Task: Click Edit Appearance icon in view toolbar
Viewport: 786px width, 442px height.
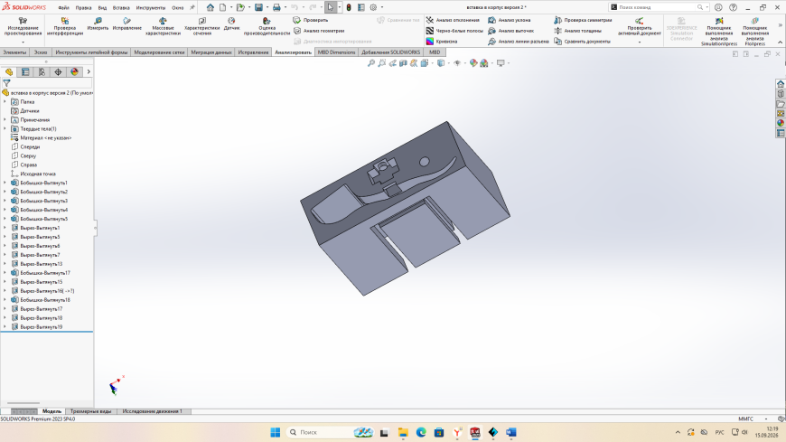Action: (x=473, y=63)
